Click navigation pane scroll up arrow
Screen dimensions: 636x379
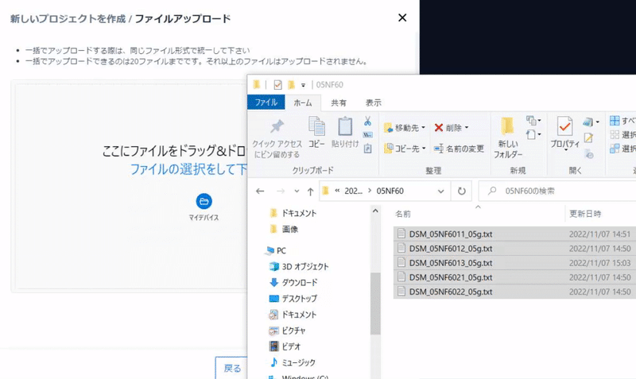(x=375, y=211)
